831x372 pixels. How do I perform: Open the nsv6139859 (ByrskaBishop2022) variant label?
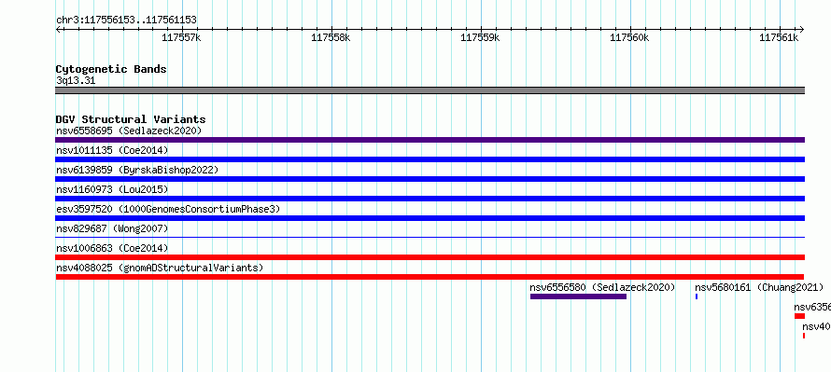coord(137,170)
